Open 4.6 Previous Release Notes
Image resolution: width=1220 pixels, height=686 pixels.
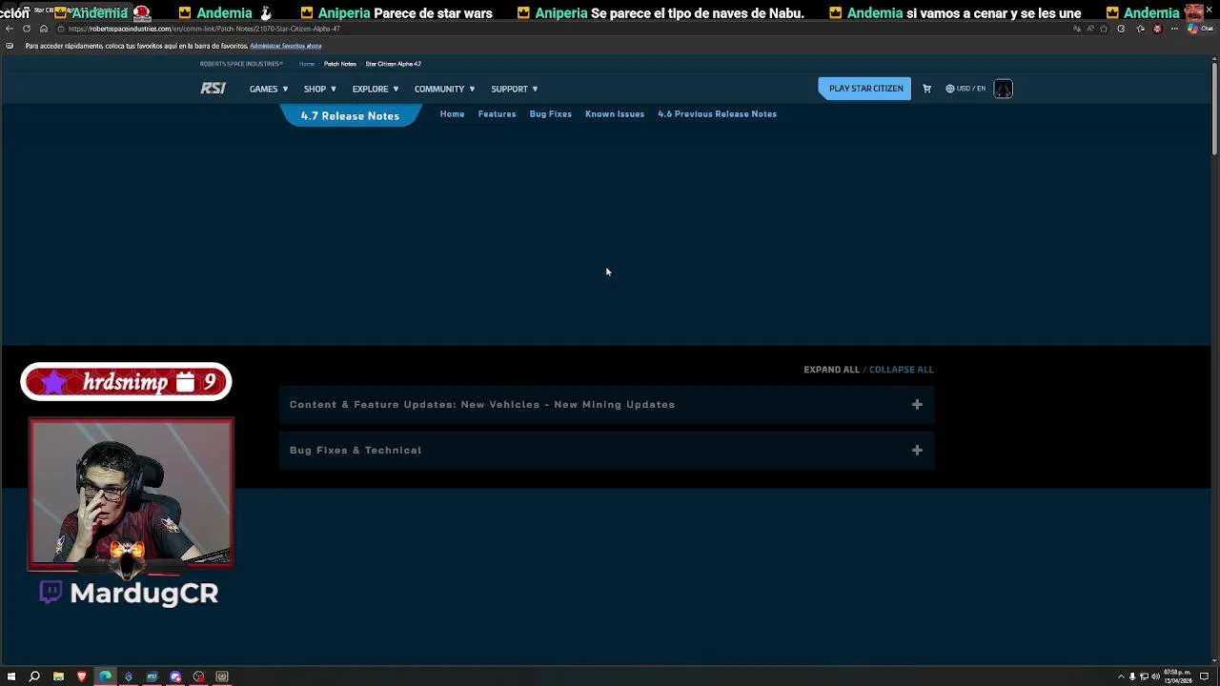(x=717, y=114)
